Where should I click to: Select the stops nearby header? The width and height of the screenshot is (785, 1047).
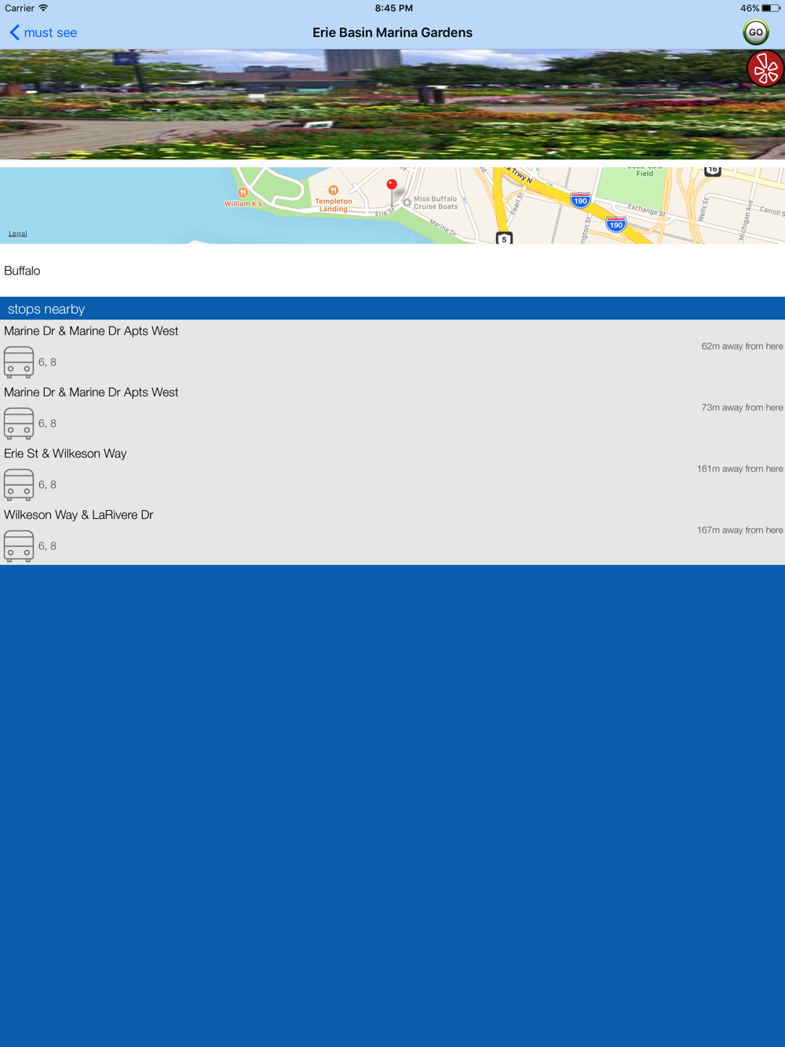[x=392, y=308]
